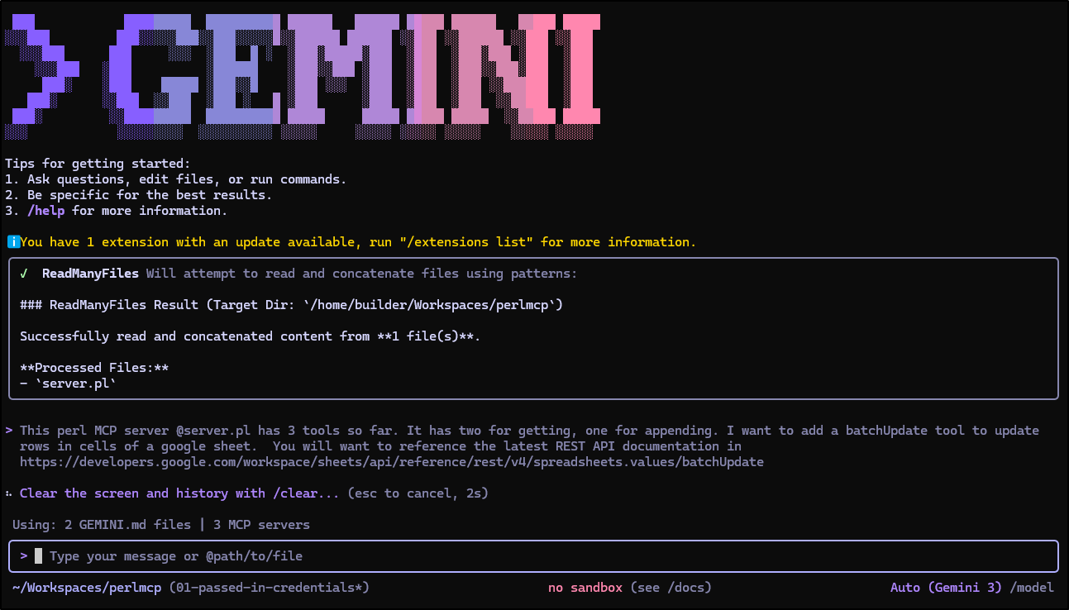The width and height of the screenshot is (1069, 610).
Task: Click the large GEMINI ASCII logo
Action: pos(356,69)
